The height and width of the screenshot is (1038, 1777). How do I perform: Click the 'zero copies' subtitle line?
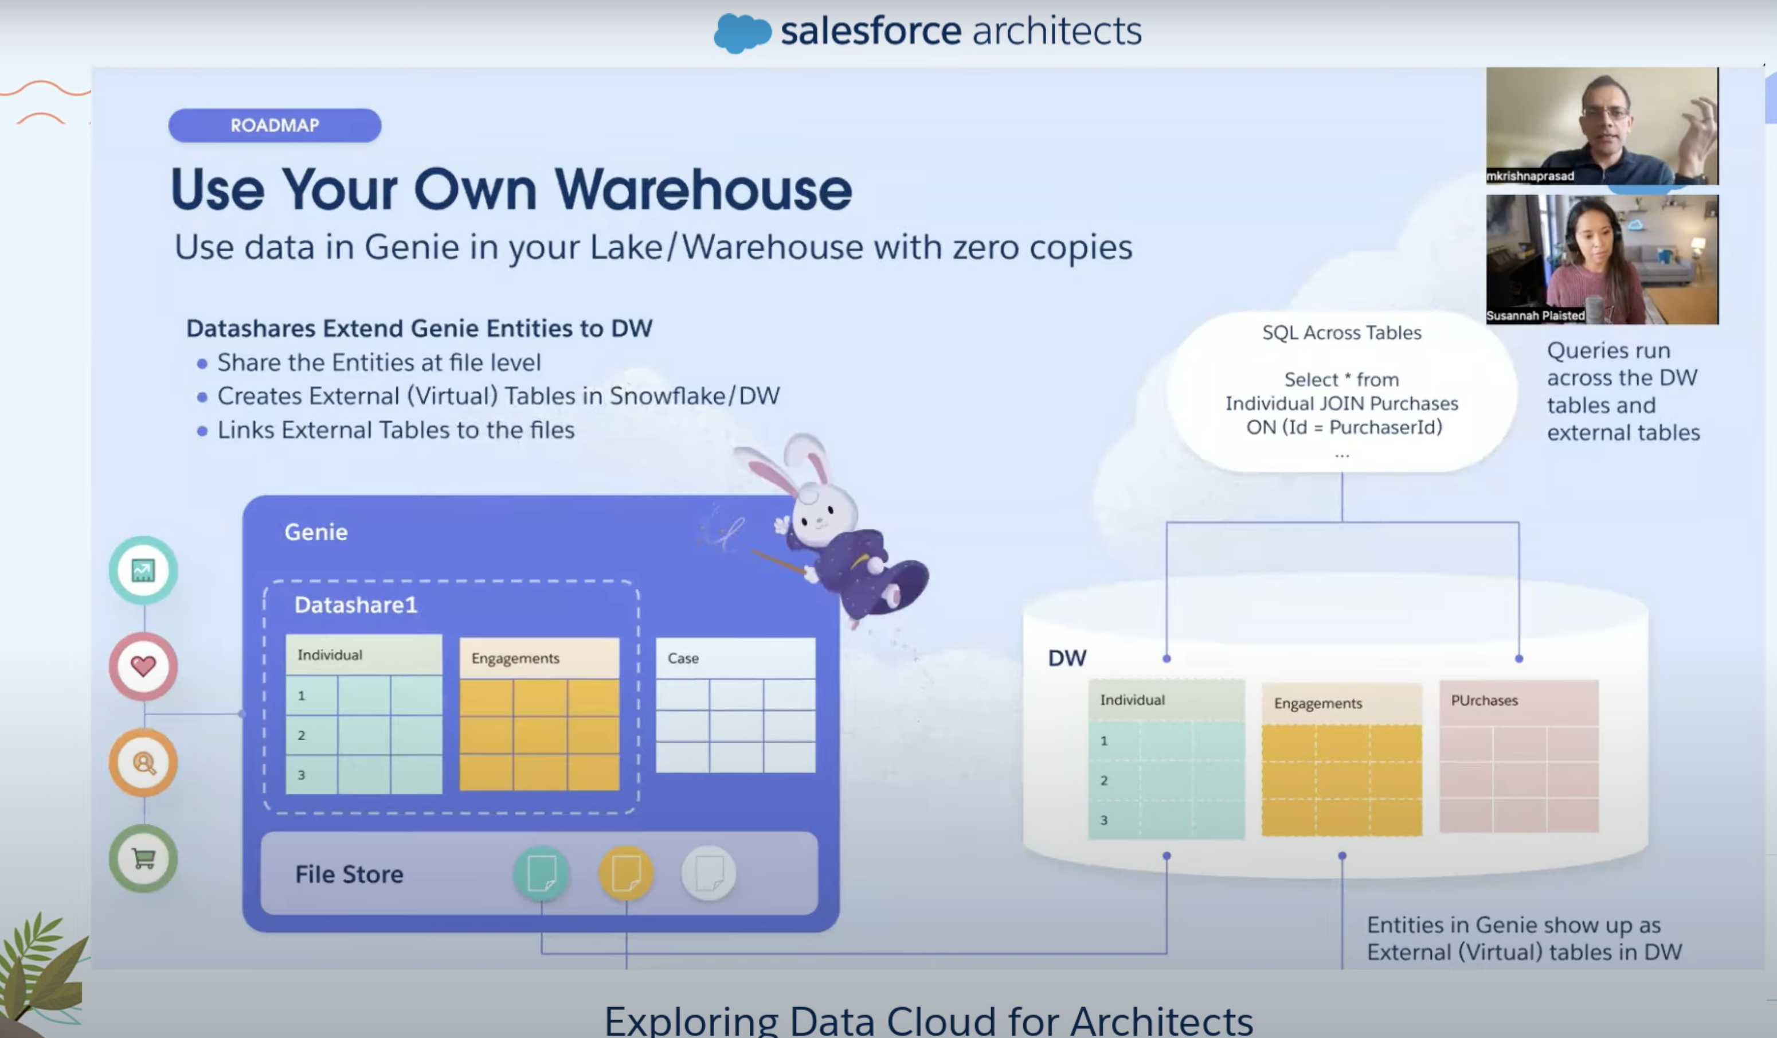(653, 247)
